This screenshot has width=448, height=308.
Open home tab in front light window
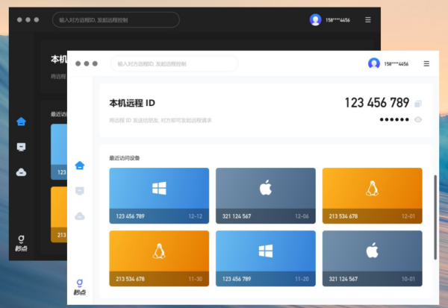tap(80, 166)
